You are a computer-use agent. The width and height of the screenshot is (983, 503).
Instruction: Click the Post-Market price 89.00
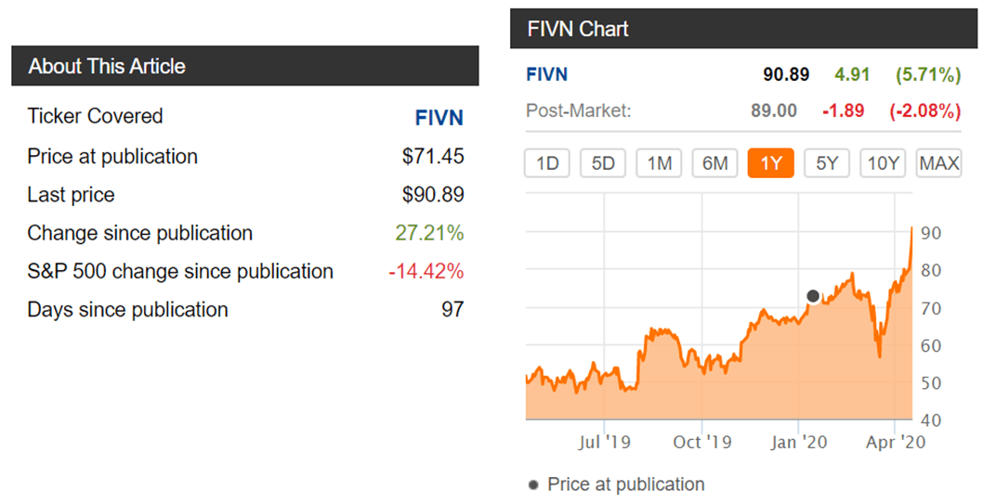point(774,110)
